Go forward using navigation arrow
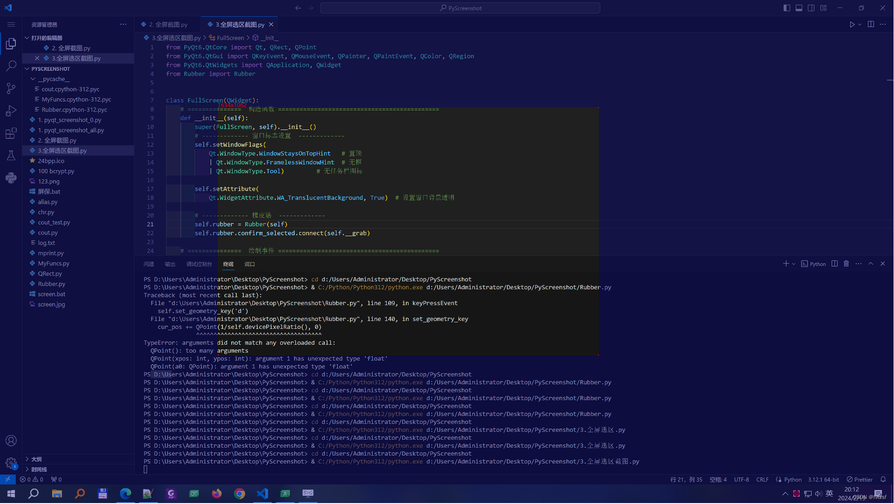Image resolution: width=894 pixels, height=504 pixels. pyautogui.click(x=310, y=8)
